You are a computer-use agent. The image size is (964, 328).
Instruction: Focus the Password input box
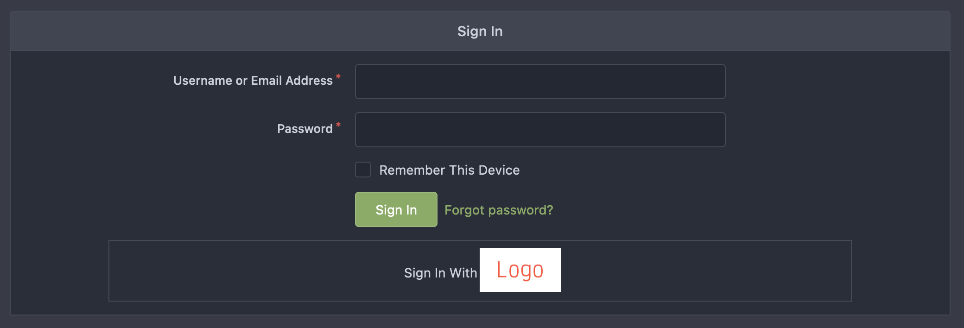[540, 130]
